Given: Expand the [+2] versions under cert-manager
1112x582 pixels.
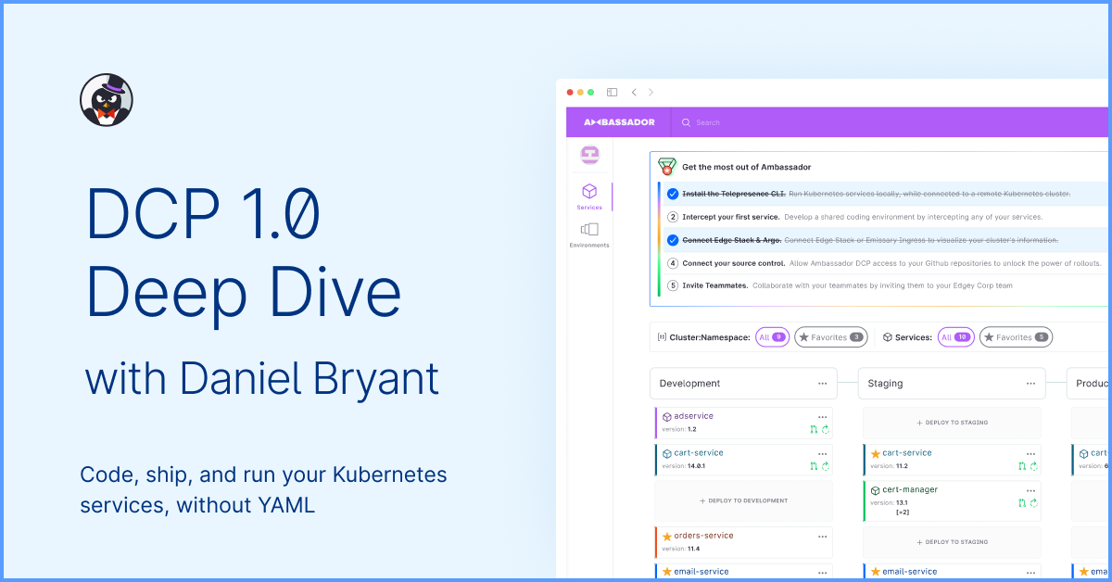Looking at the screenshot, I should [902, 512].
